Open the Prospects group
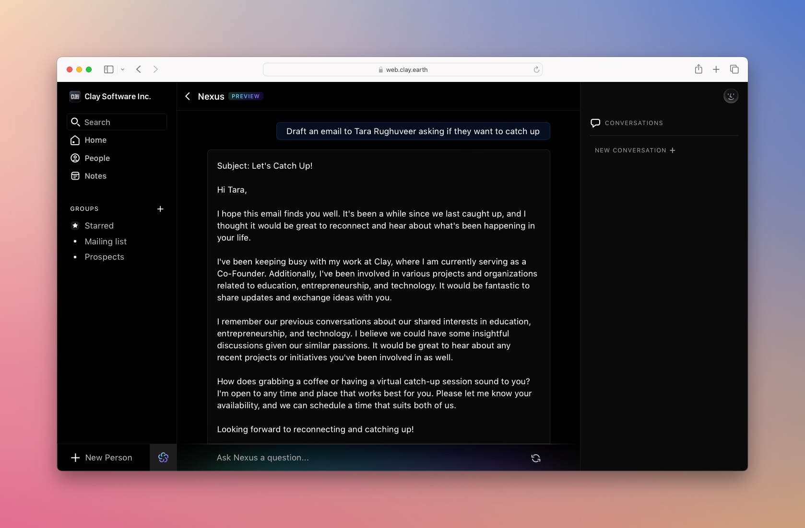The image size is (805, 528). [104, 257]
